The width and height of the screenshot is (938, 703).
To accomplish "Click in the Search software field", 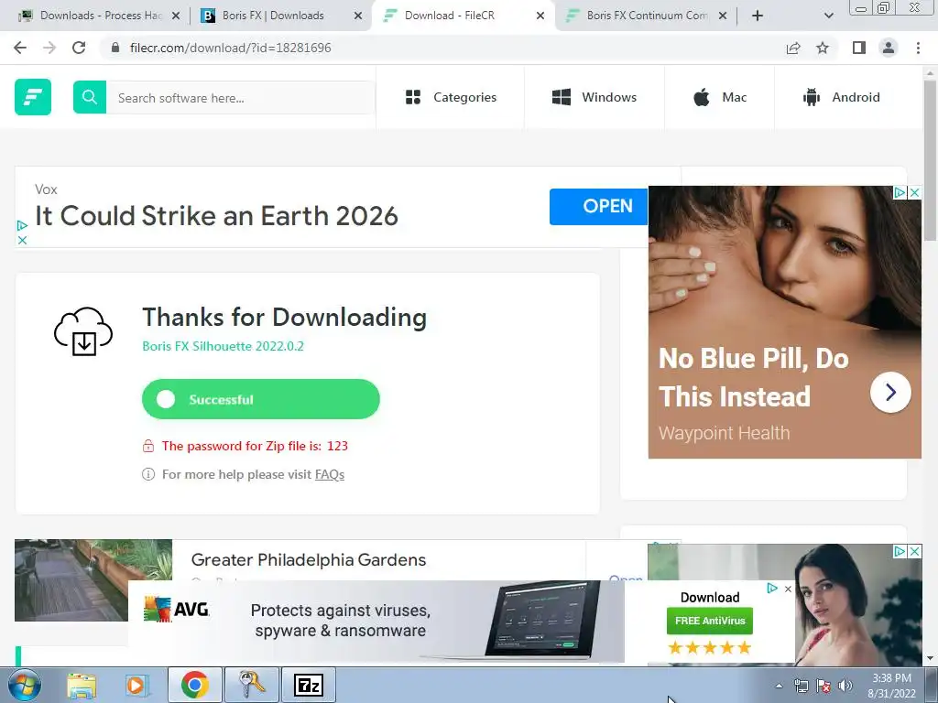I will [x=239, y=97].
